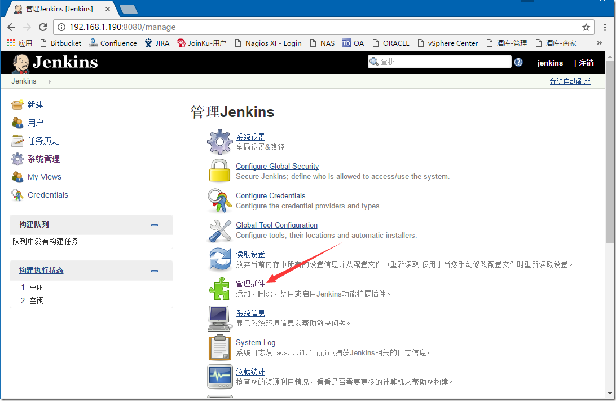Click the 注销 logout link
The image size is (616, 401).
586,63
